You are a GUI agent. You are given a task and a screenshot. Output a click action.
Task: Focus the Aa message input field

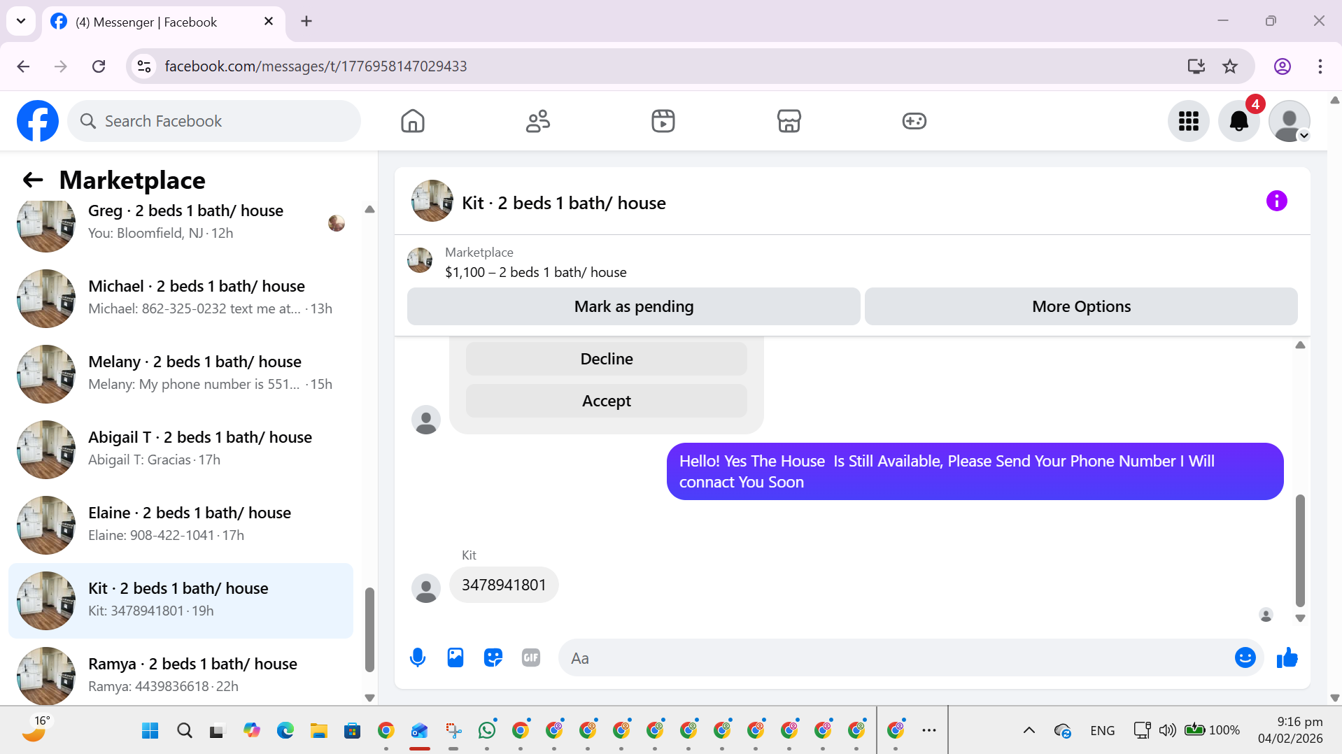(x=896, y=658)
